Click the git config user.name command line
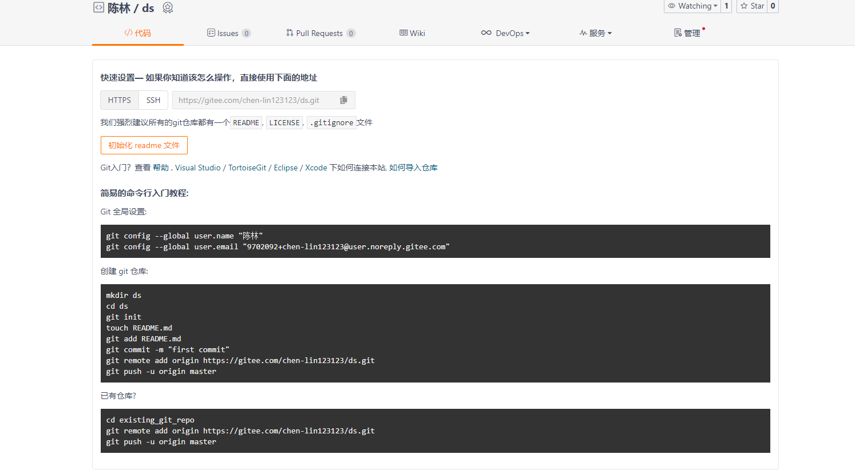The image size is (855, 474). point(184,236)
